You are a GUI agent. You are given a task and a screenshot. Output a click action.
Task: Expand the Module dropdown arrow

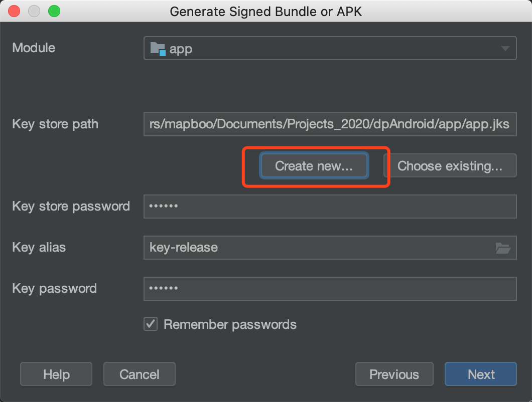[x=504, y=49]
